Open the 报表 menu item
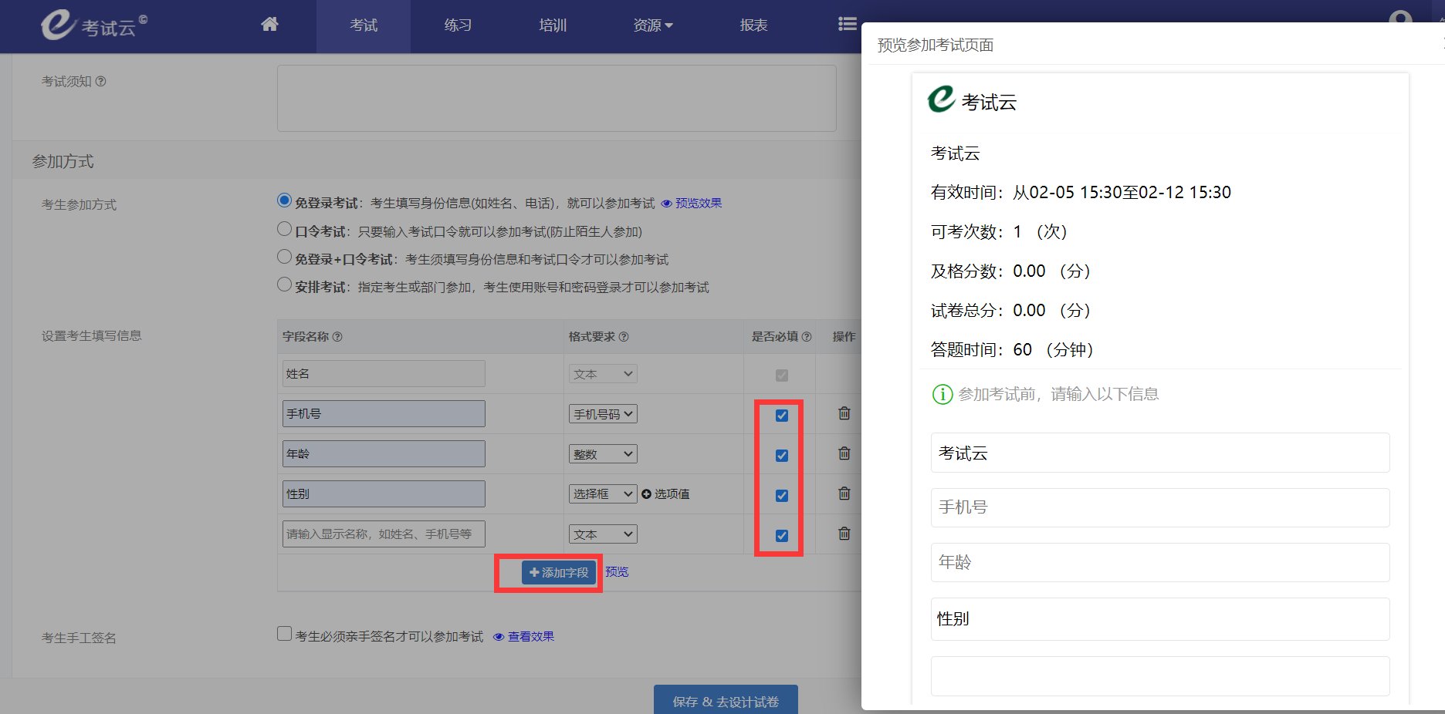Screen dimensions: 1445x714 coord(753,24)
